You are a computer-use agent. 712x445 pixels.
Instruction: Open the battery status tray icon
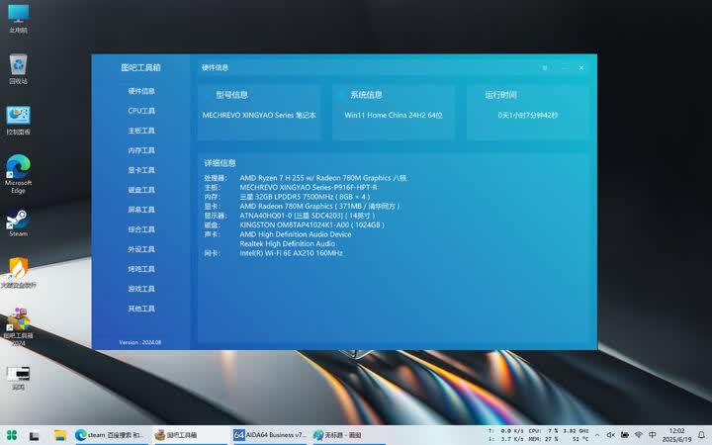(x=625, y=435)
